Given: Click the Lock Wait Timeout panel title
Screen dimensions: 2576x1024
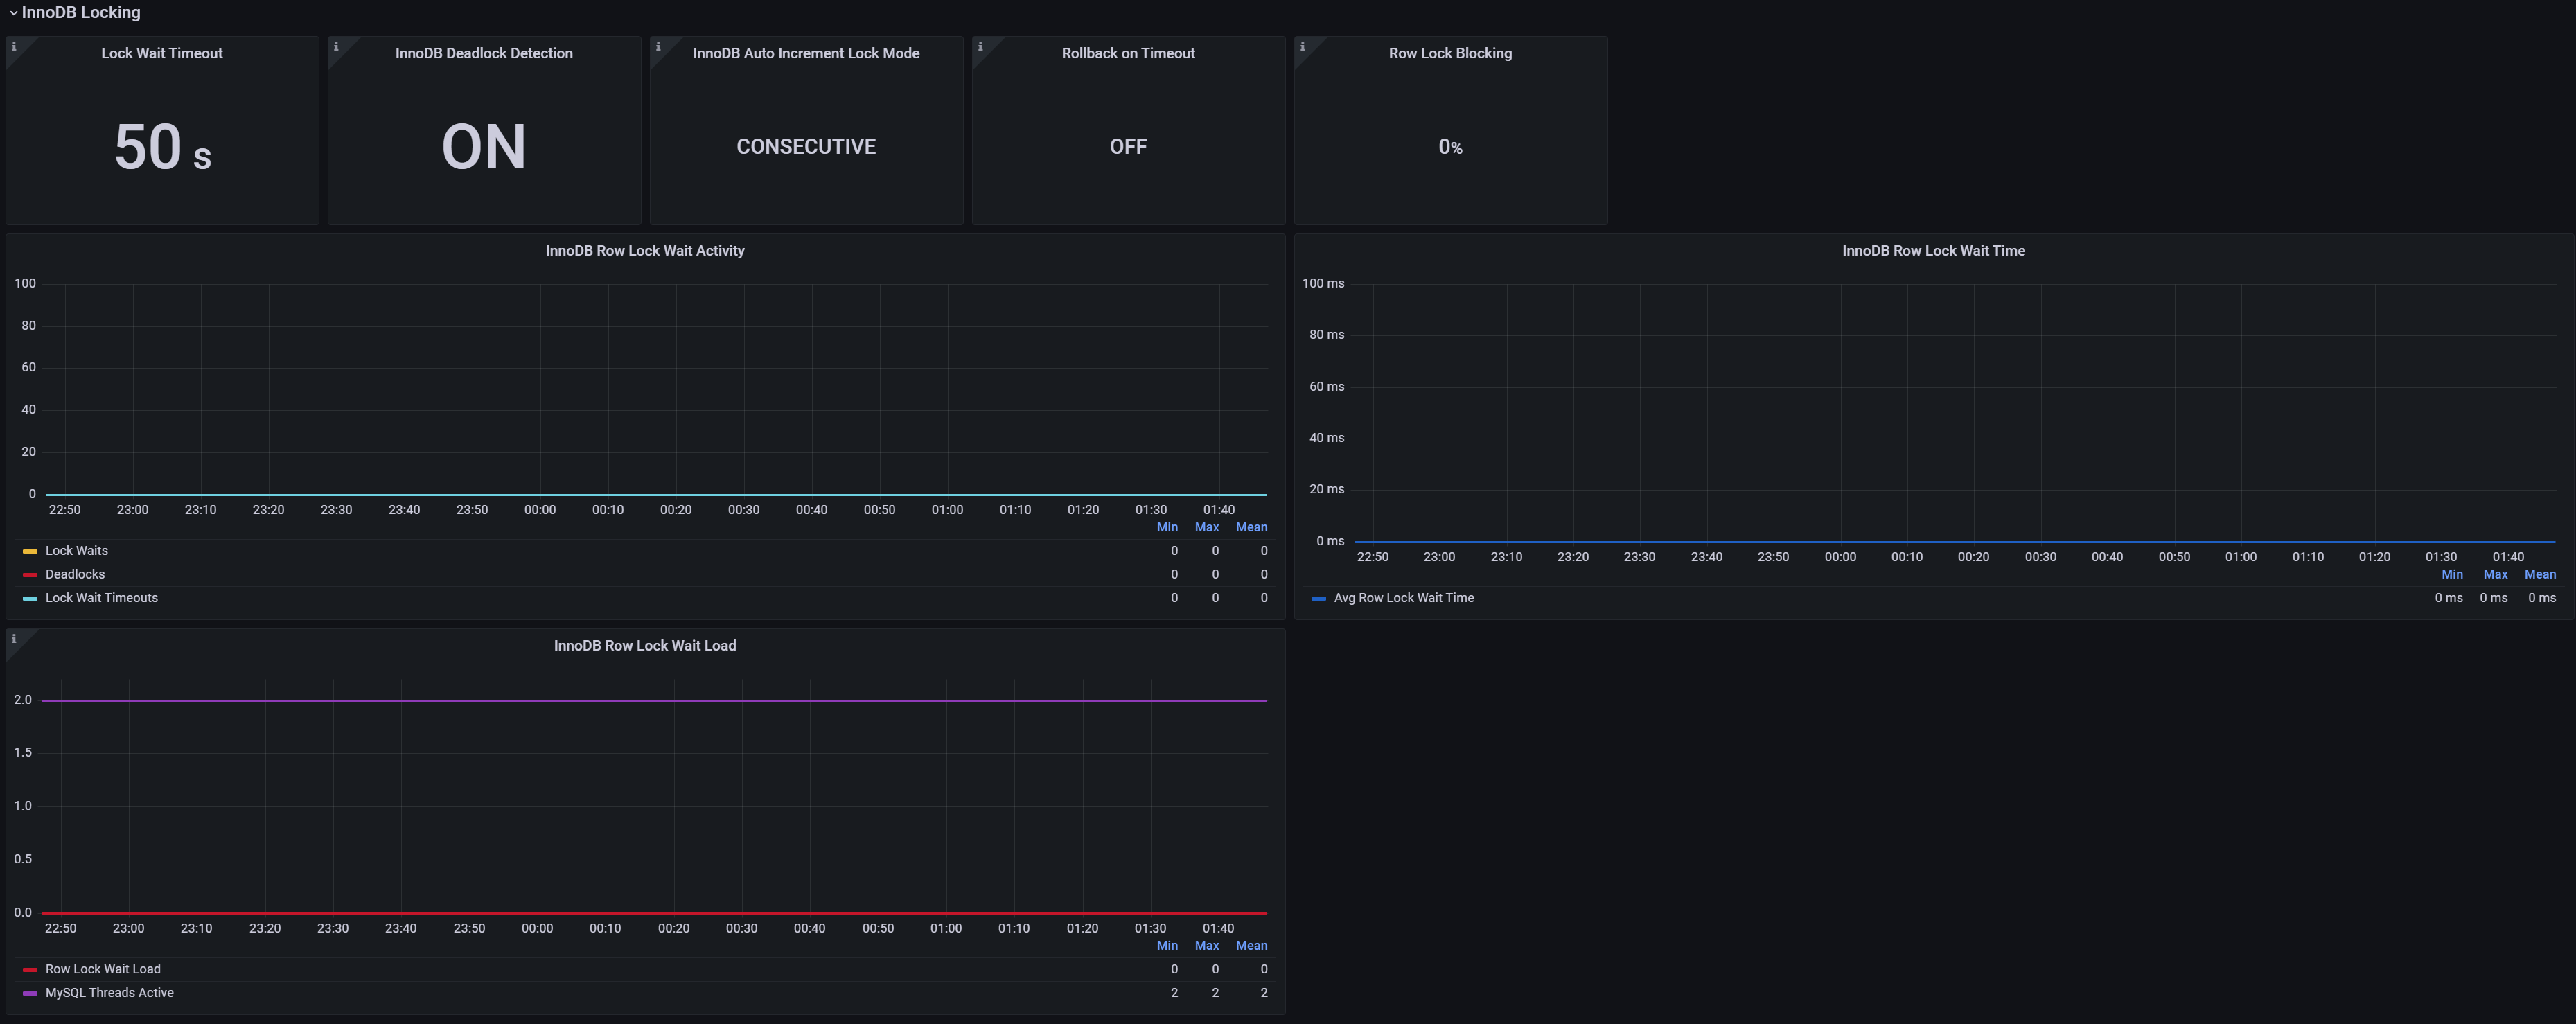Looking at the screenshot, I should click(x=162, y=53).
